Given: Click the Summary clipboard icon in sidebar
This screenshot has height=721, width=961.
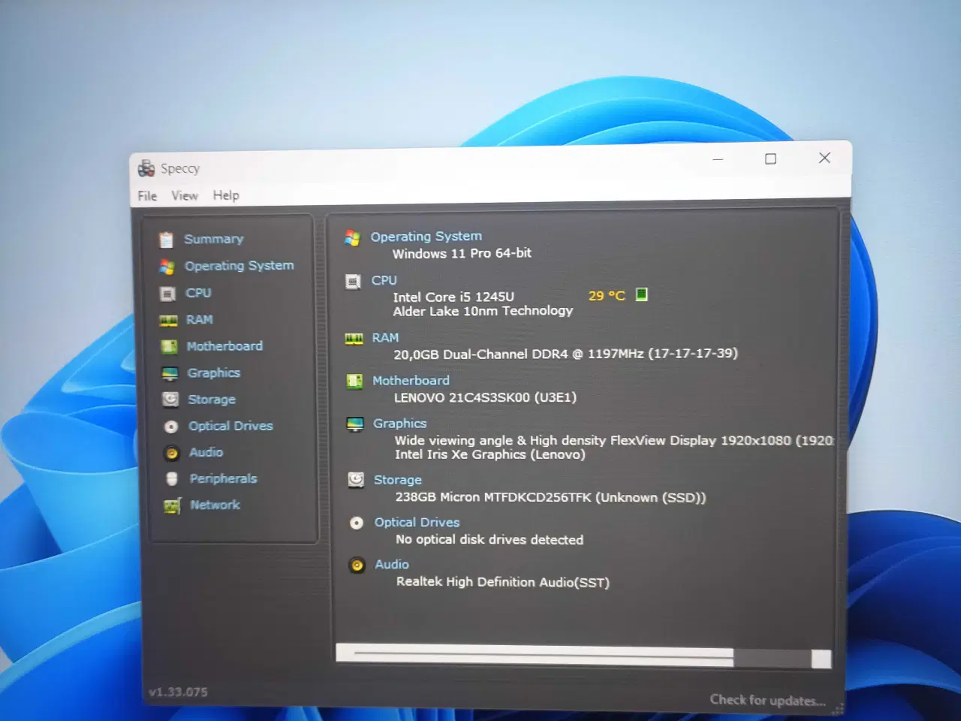Looking at the screenshot, I should [x=166, y=239].
